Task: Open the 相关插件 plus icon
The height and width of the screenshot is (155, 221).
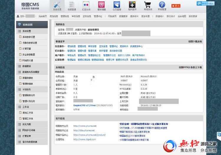Action: 132,6
